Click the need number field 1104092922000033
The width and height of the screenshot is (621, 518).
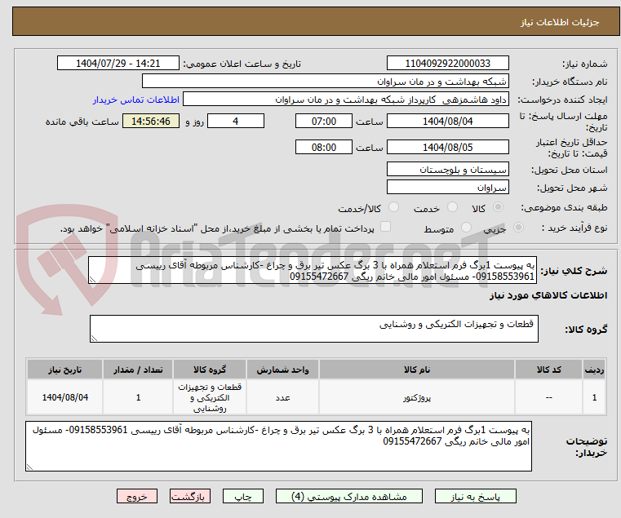(x=447, y=64)
